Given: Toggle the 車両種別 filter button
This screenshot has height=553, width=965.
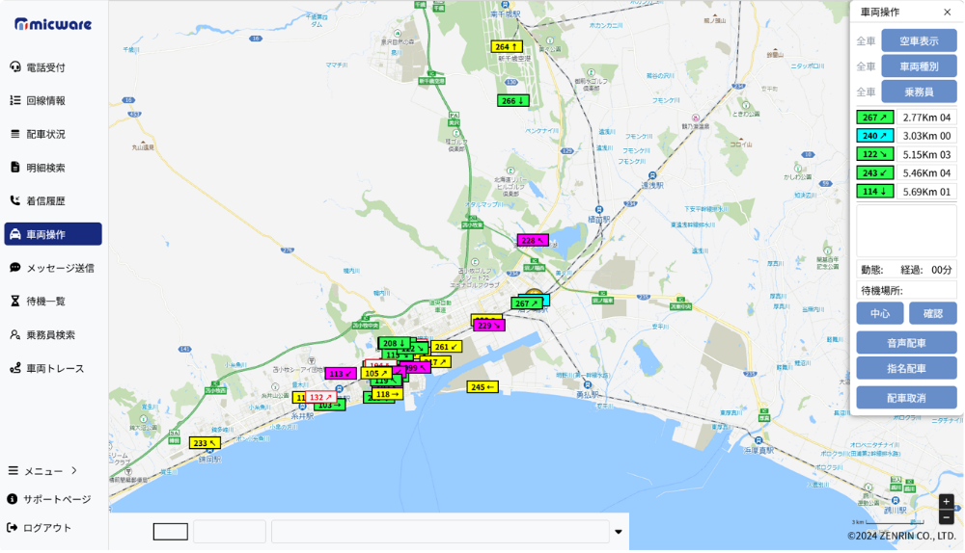Looking at the screenshot, I should click(x=918, y=66).
